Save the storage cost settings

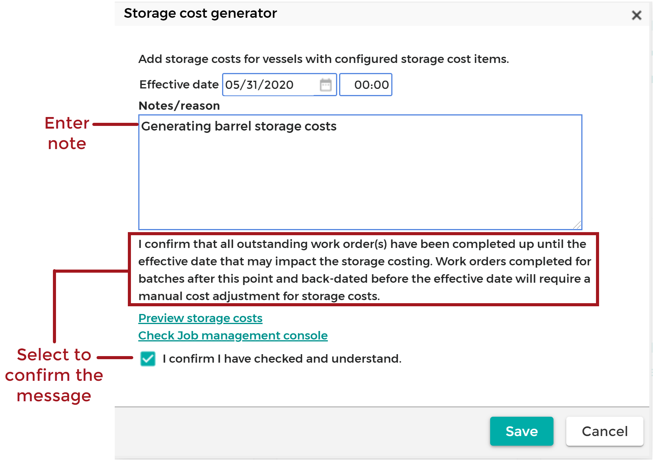521,431
